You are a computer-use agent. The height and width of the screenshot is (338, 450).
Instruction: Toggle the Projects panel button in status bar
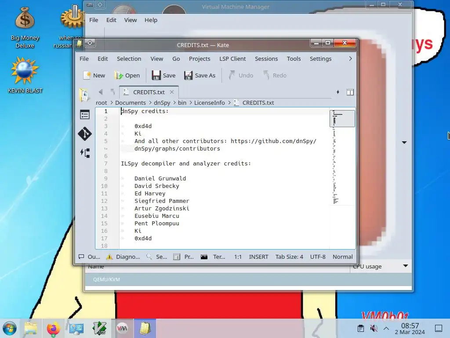pos(184,257)
